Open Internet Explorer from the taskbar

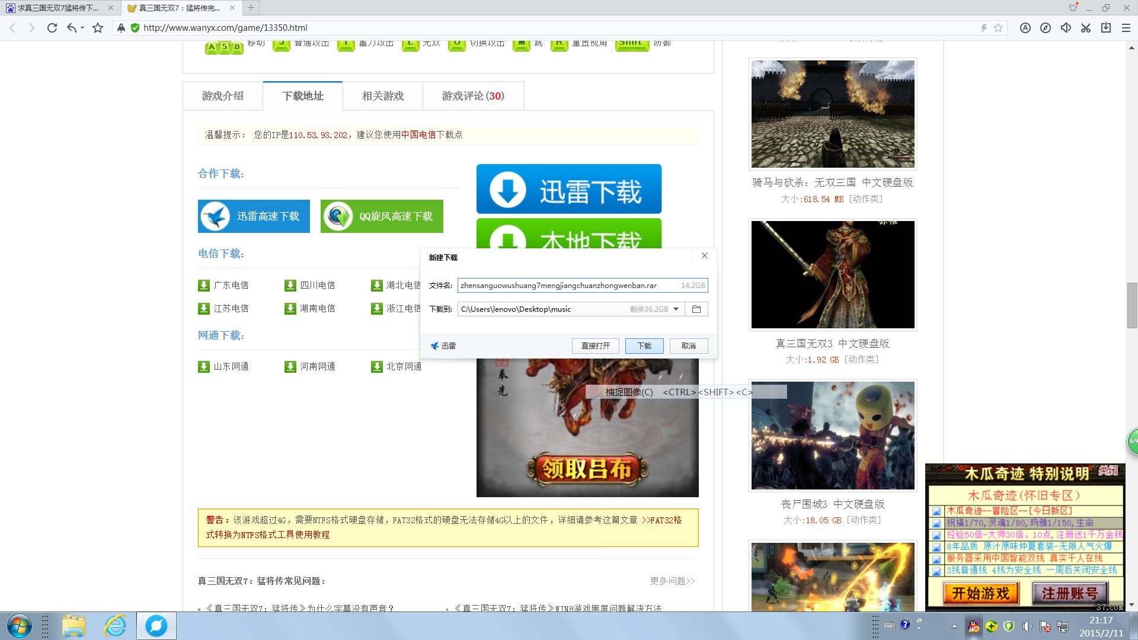pos(115,626)
